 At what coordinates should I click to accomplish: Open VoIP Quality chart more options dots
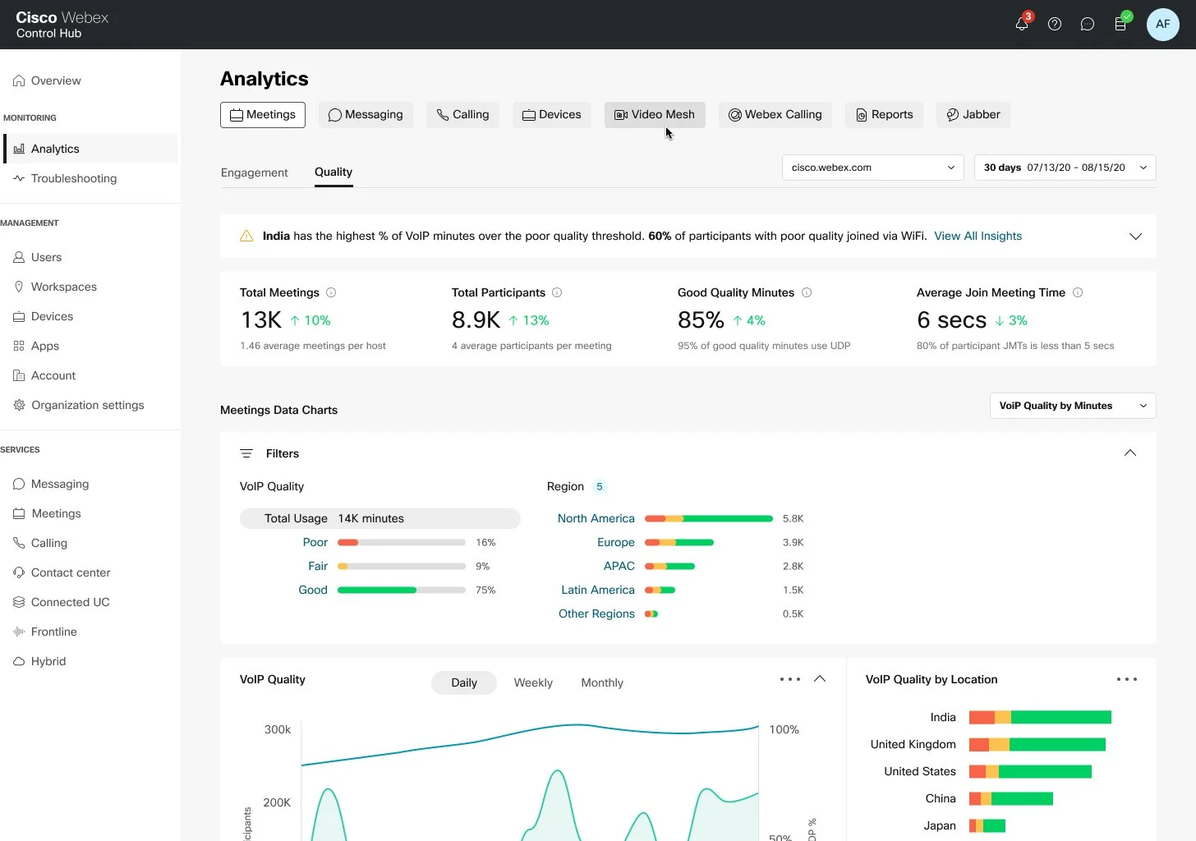[x=790, y=679]
